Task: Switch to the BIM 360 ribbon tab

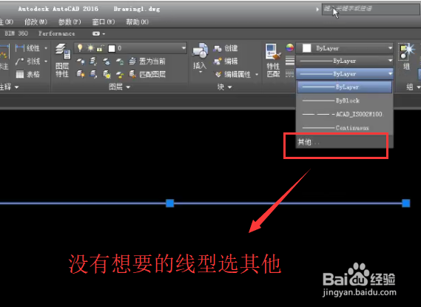Action: click(16, 33)
